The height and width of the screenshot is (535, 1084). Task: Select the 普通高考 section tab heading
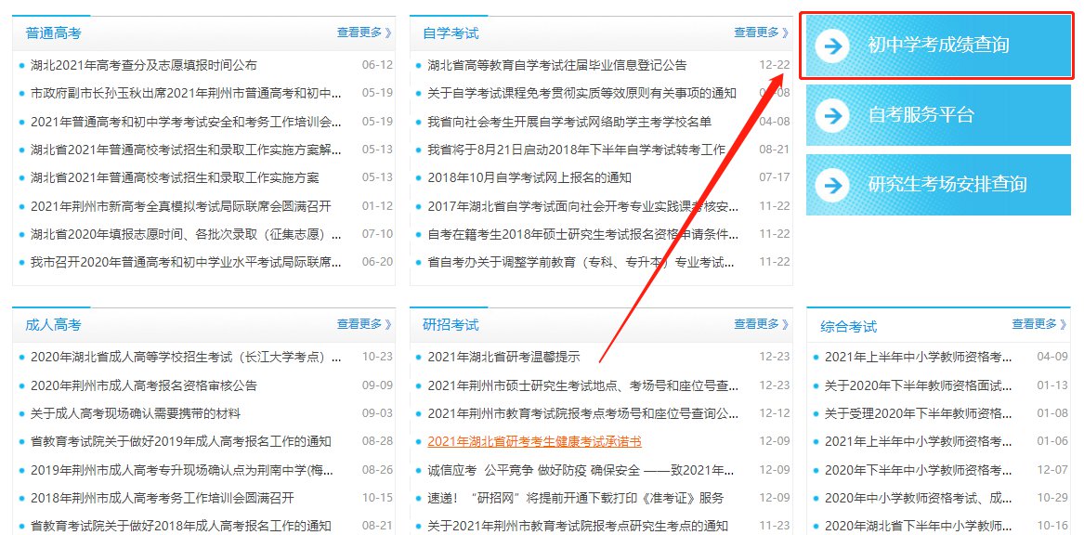click(53, 33)
